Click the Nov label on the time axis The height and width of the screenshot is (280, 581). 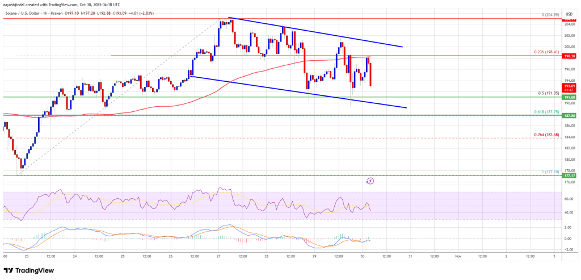(457, 257)
